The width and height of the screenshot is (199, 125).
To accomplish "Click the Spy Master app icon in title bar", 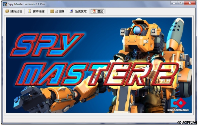I will point(5,4).
